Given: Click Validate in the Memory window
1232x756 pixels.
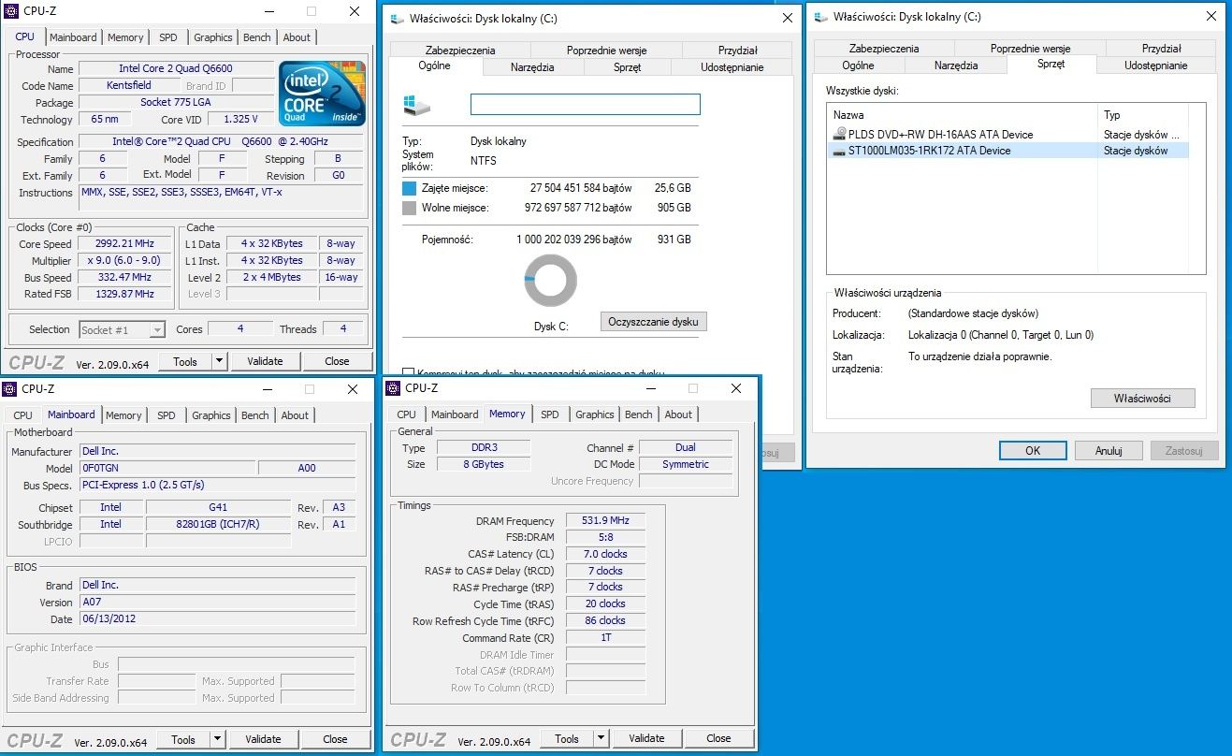Looking at the screenshot, I should pos(646,738).
